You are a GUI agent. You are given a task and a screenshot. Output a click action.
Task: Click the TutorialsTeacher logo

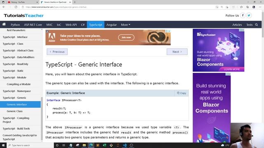point(24,16)
